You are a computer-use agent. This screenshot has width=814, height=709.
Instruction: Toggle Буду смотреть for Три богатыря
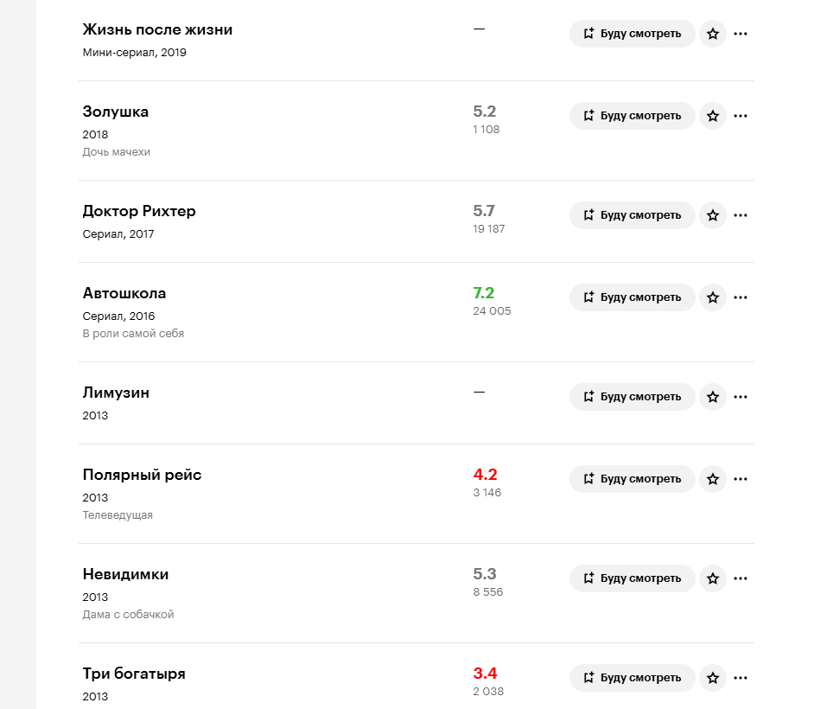click(633, 678)
